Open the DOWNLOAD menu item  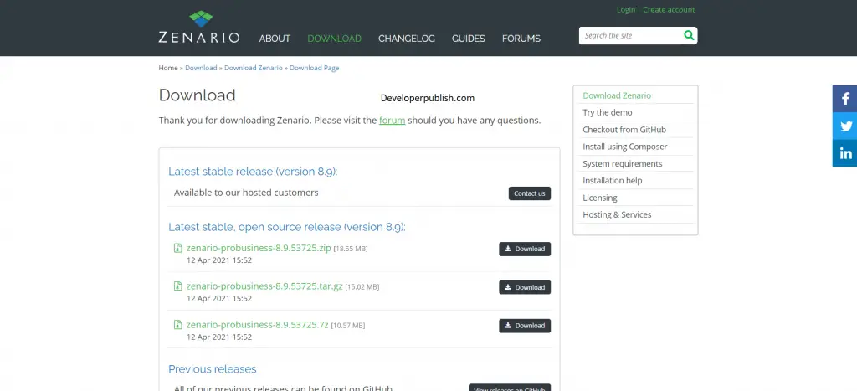[x=335, y=39]
